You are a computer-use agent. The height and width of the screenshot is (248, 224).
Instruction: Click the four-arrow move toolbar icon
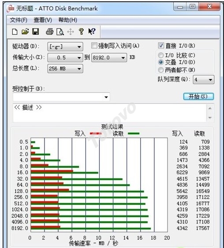coord(71,32)
